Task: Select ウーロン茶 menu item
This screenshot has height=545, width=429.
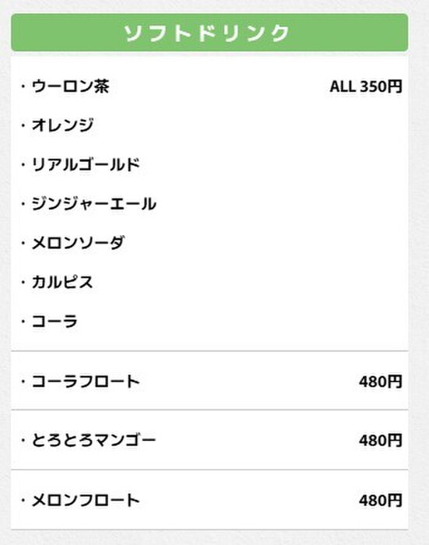Action: click(x=71, y=86)
